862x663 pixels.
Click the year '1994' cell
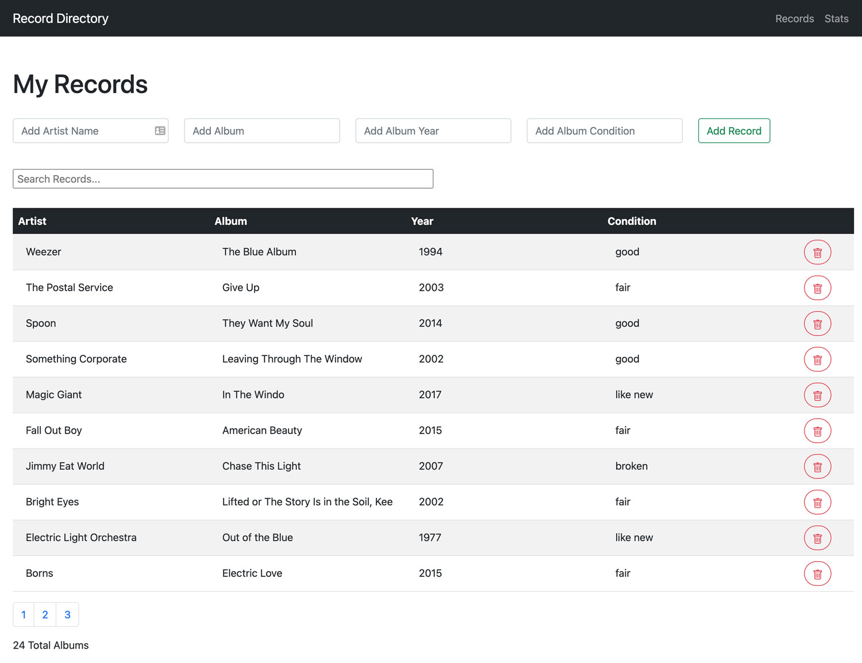pos(430,252)
